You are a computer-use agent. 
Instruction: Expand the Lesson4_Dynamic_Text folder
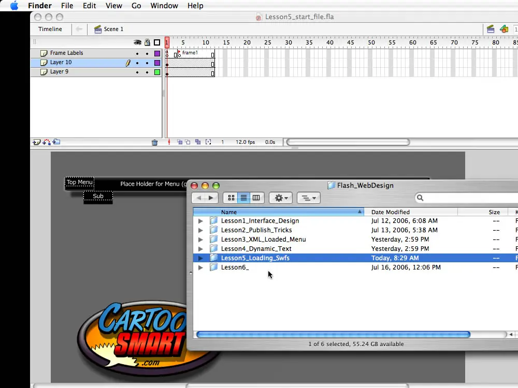(x=200, y=249)
